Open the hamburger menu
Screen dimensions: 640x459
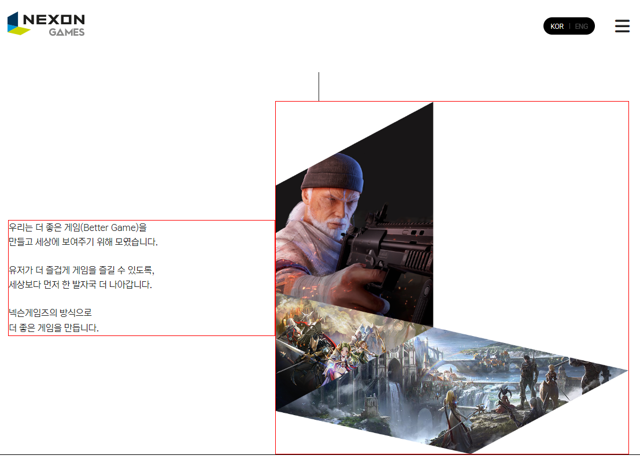tap(622, 26)
